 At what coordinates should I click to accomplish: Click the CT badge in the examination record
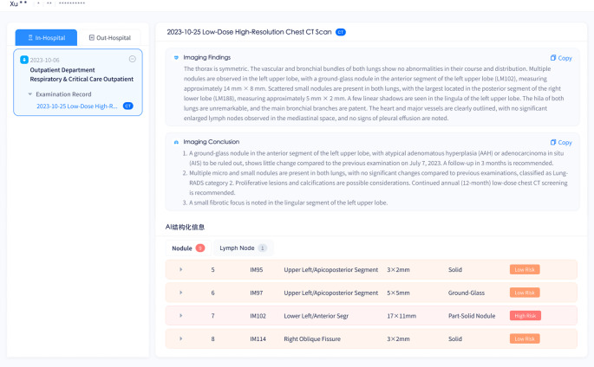(128, 106)
